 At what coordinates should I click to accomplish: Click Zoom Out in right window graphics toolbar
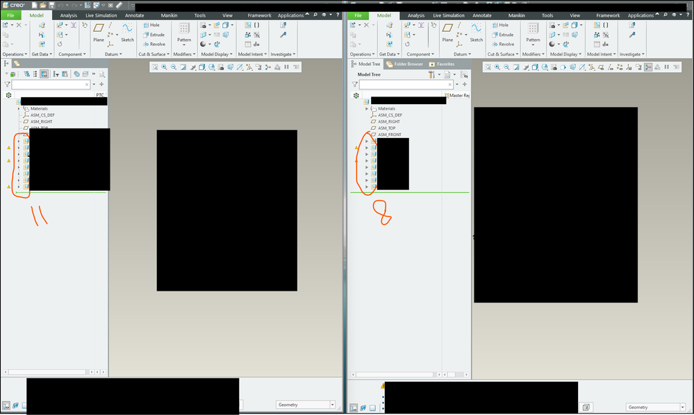point(506,67)
